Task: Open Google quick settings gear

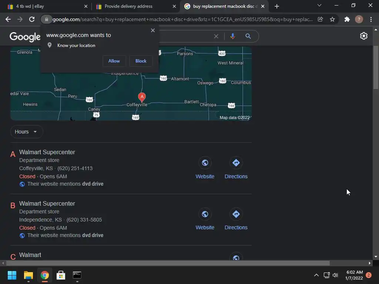Action: point(363,36)
